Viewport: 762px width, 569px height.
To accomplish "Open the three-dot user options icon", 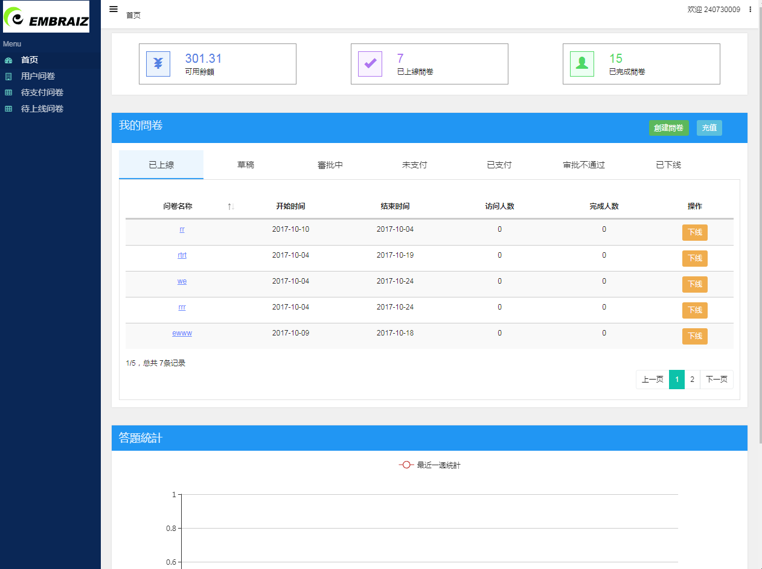I will (x=751, y=10).
